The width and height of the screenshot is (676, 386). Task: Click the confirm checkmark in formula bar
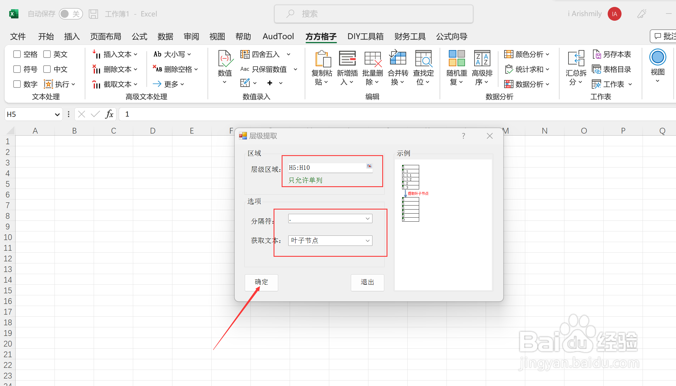click(95, 114)
